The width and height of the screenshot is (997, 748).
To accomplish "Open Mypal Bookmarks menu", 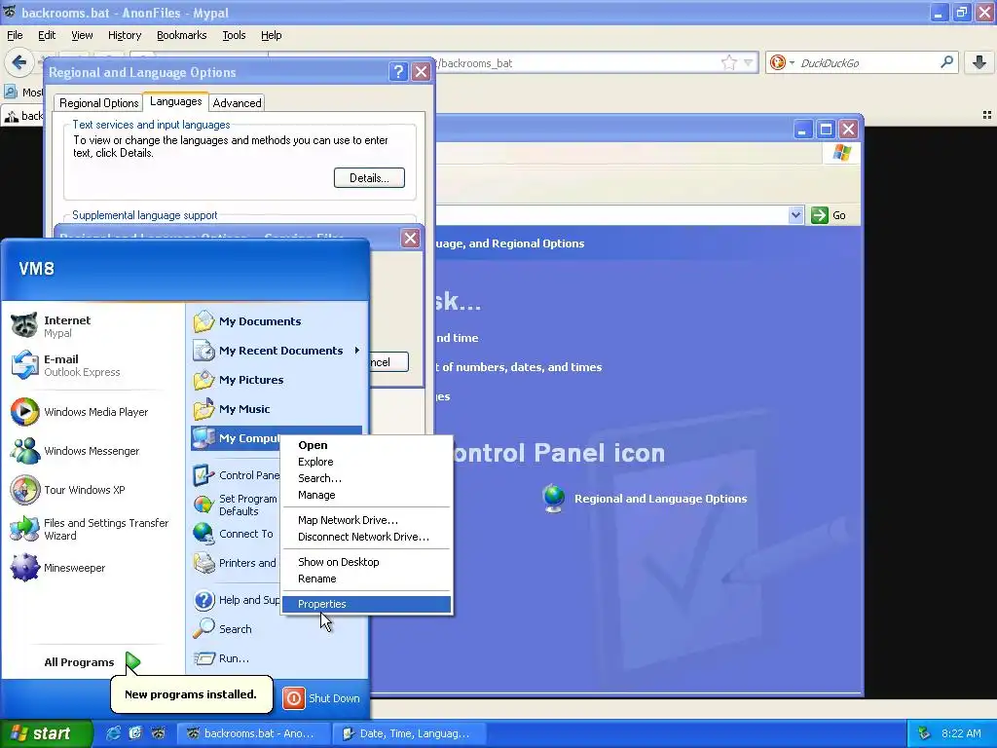I will 181,35.
